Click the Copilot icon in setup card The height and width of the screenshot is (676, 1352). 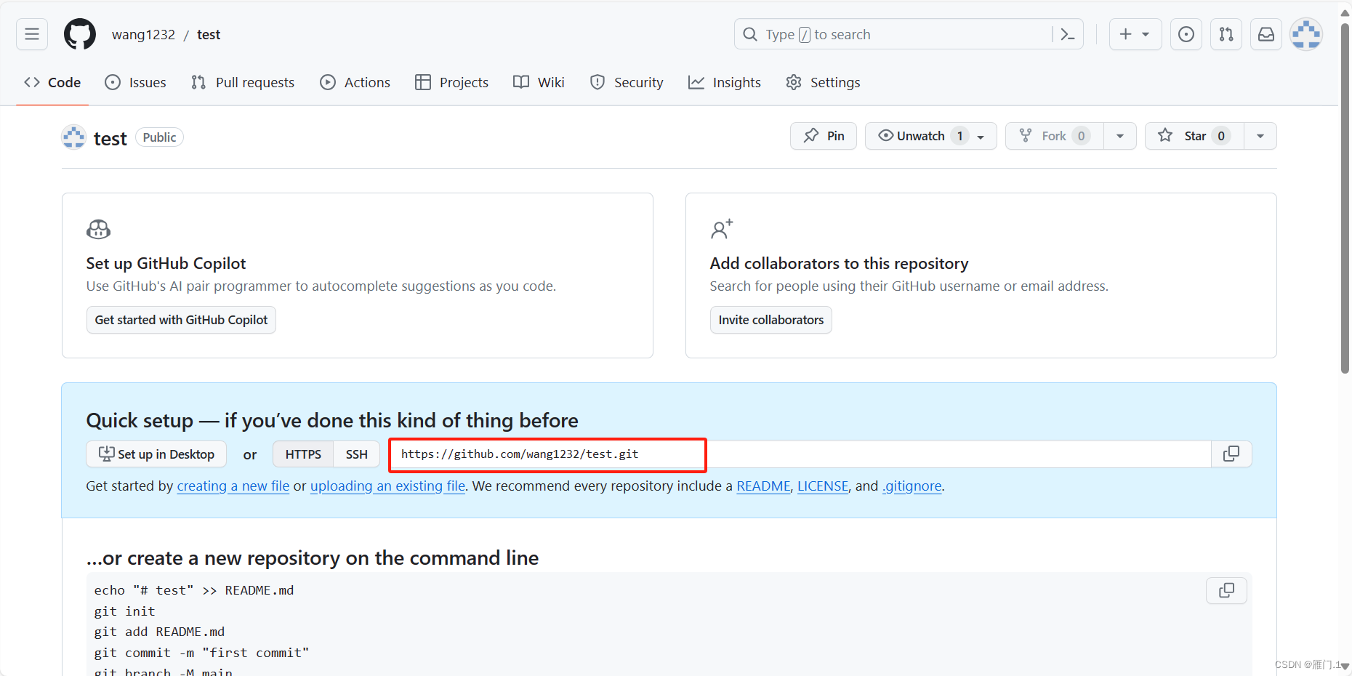[x=99, y=230]
